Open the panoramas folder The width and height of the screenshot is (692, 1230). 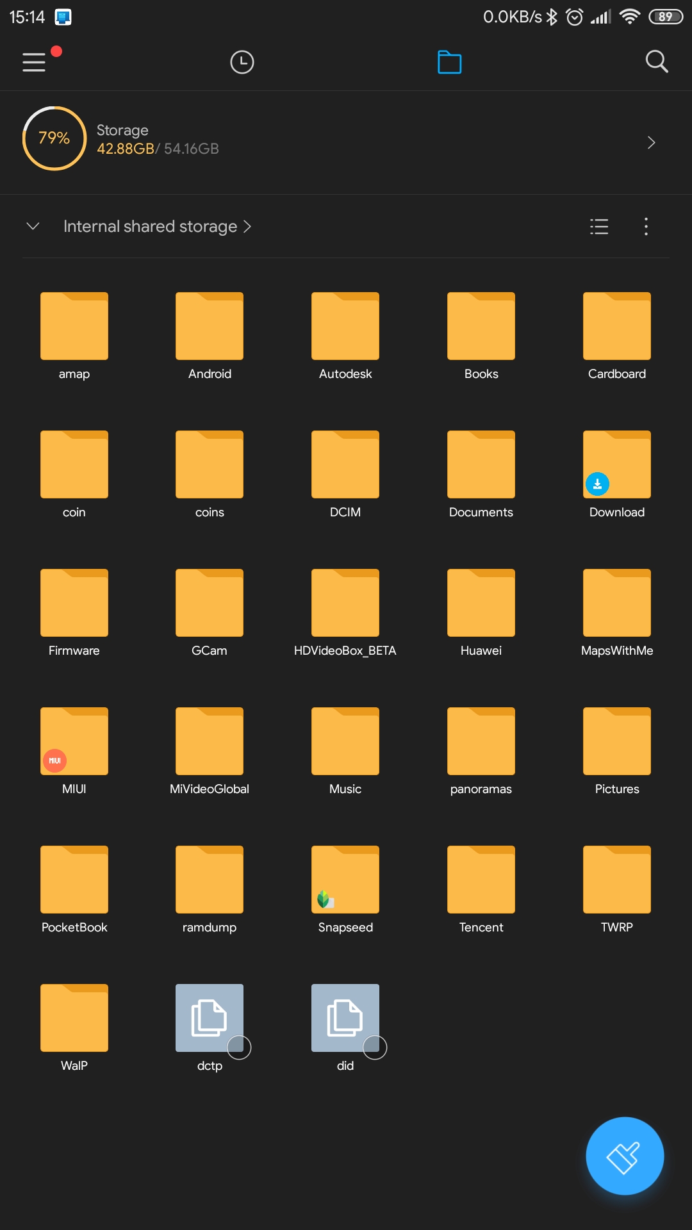click(481, 751)
